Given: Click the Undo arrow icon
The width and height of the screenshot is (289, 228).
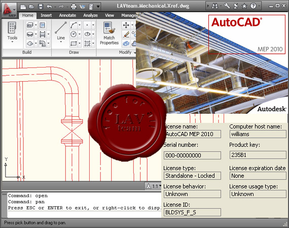Looking at the screenshot, I should pos(49,7).
